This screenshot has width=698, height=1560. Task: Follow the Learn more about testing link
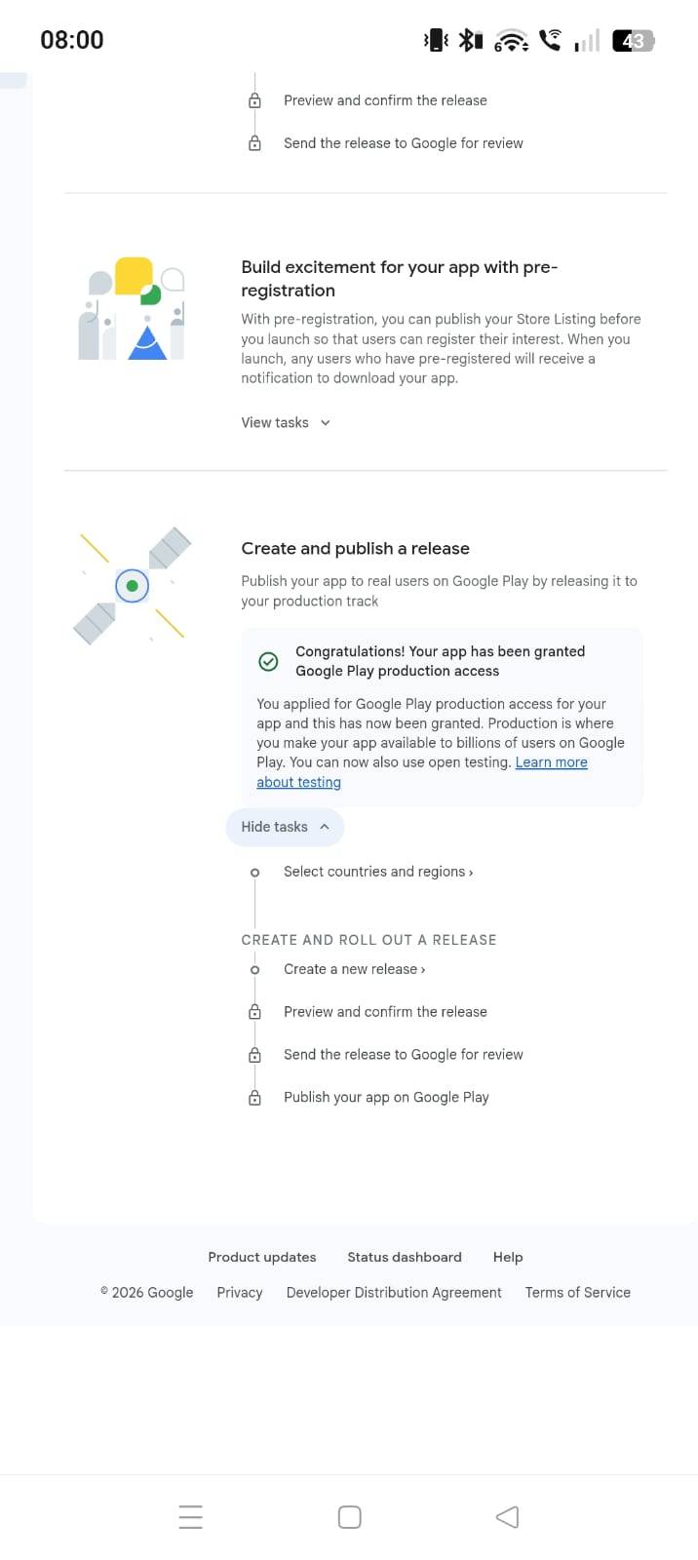(422, 772)
